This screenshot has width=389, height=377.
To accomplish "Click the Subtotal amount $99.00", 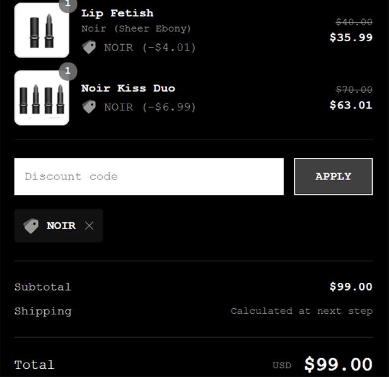I will [x=351, y=287].
